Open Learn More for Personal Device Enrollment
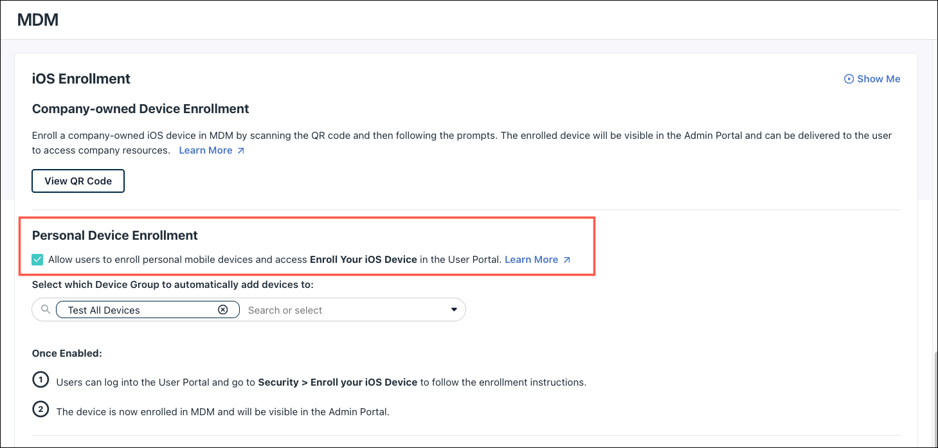 531,260
